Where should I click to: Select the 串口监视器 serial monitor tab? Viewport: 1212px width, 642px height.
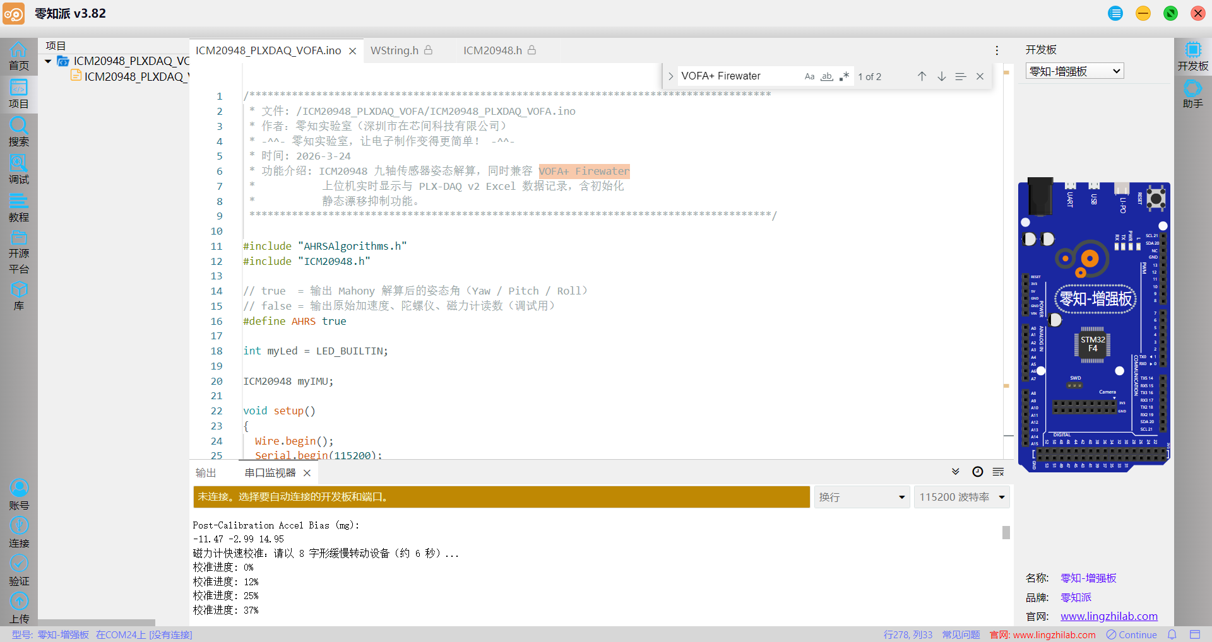coord(270,473)
